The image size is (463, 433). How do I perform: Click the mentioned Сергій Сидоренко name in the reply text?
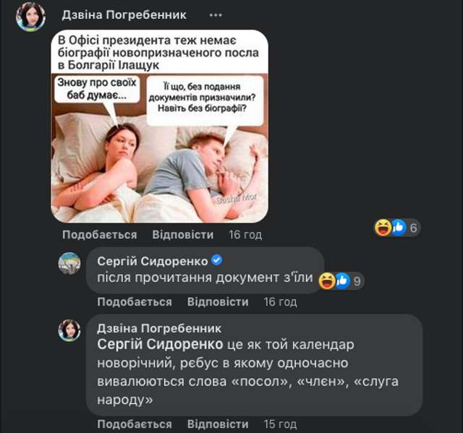point(160,344)
